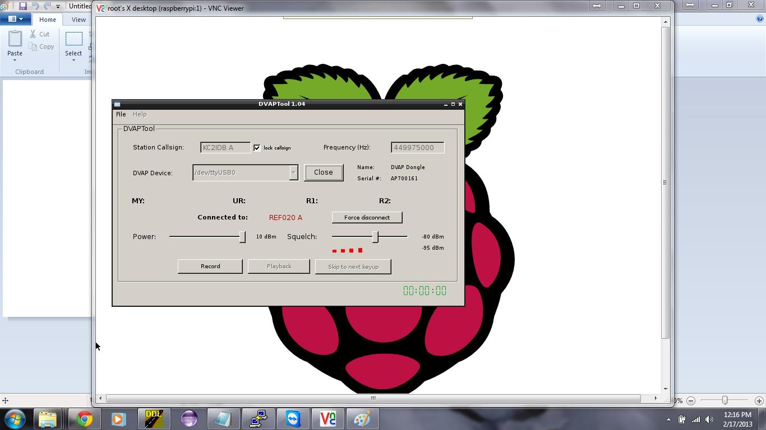766x430 pixels.
Task: Click the Paint Help question mark icon
Action: click(x=760, y=18)
